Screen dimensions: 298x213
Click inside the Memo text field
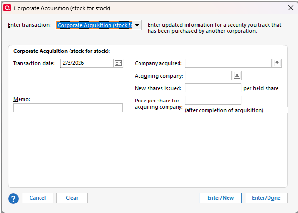click(68, 108)
